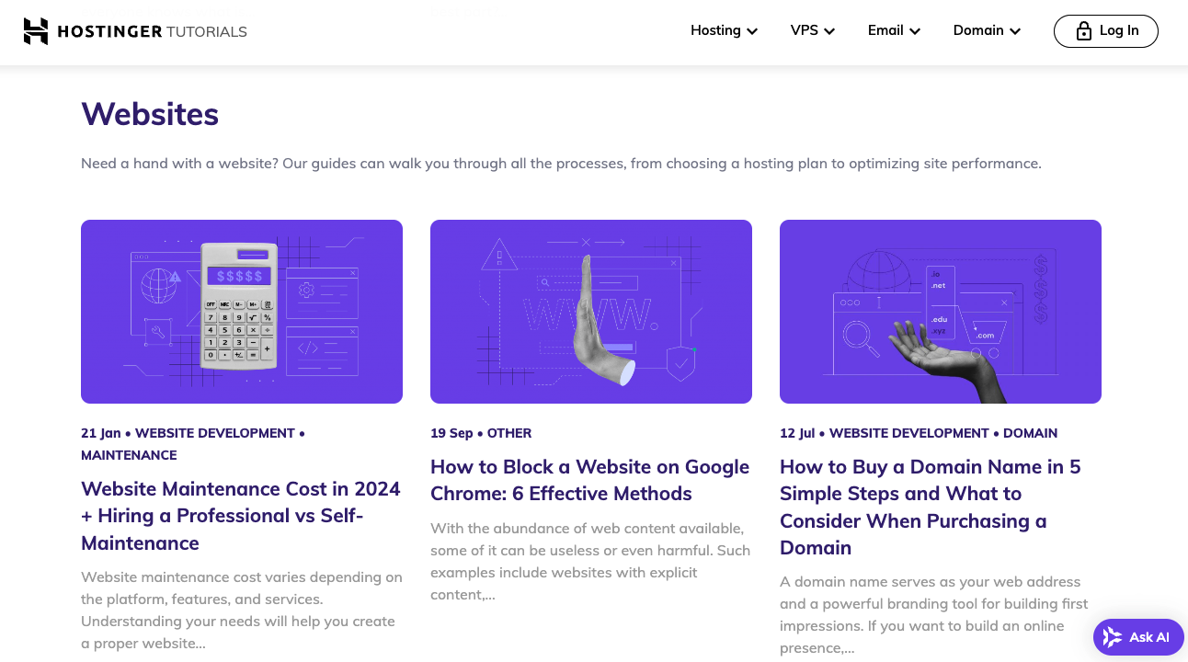This screenshot has height=662, width=1188.
Task: Click the WWW hand-stop illustration thumbnail
Action: click(590, 311)
